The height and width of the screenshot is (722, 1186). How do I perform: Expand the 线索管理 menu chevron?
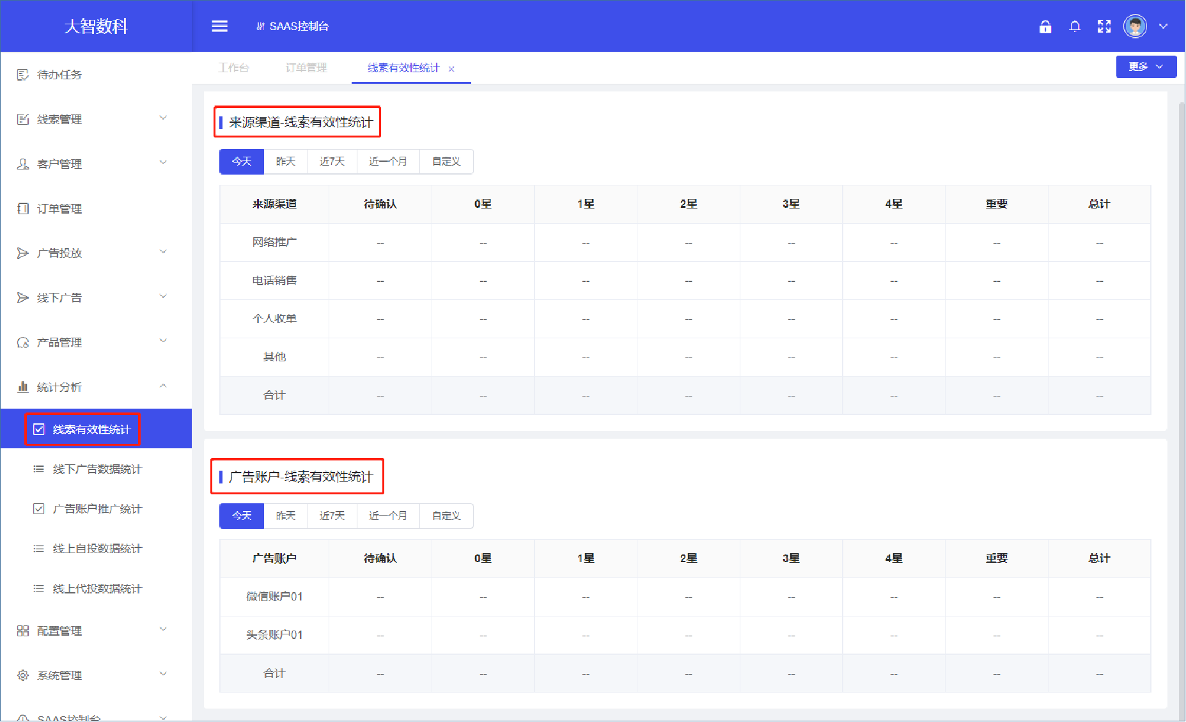tap(163, 118)
